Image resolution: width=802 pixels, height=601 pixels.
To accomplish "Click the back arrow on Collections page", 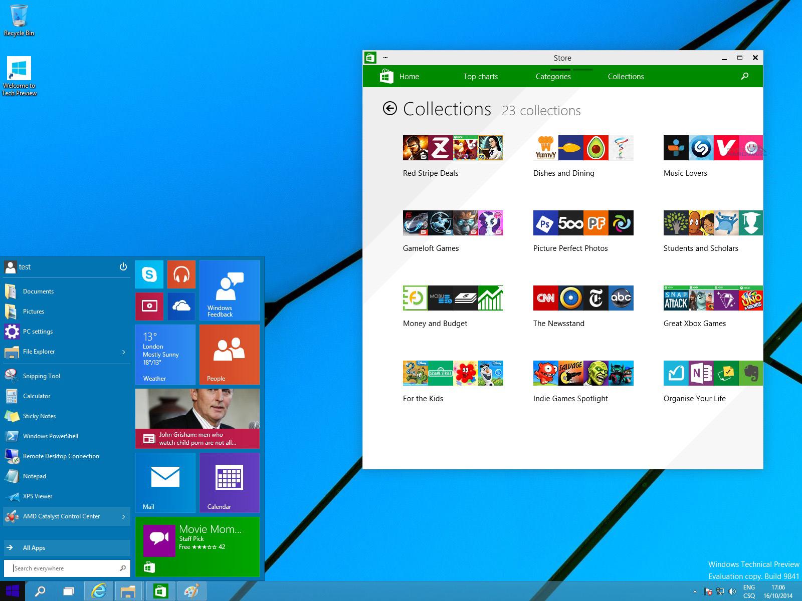I will (391, 108).
